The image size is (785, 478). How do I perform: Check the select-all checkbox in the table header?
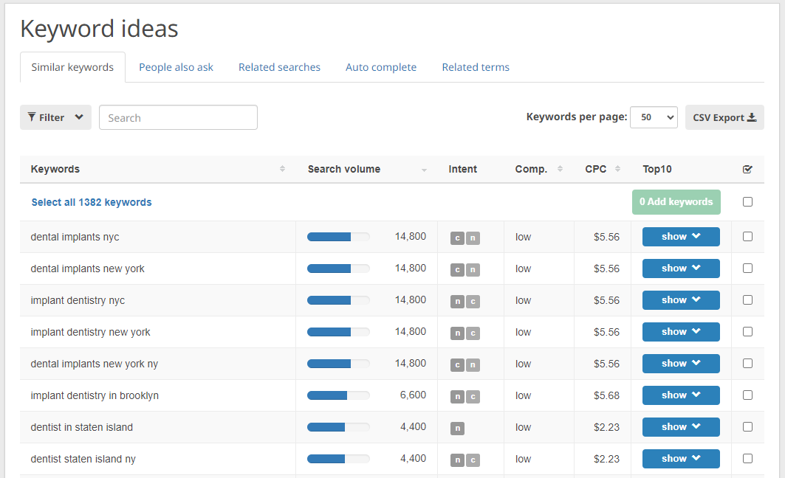pos(747,169)
